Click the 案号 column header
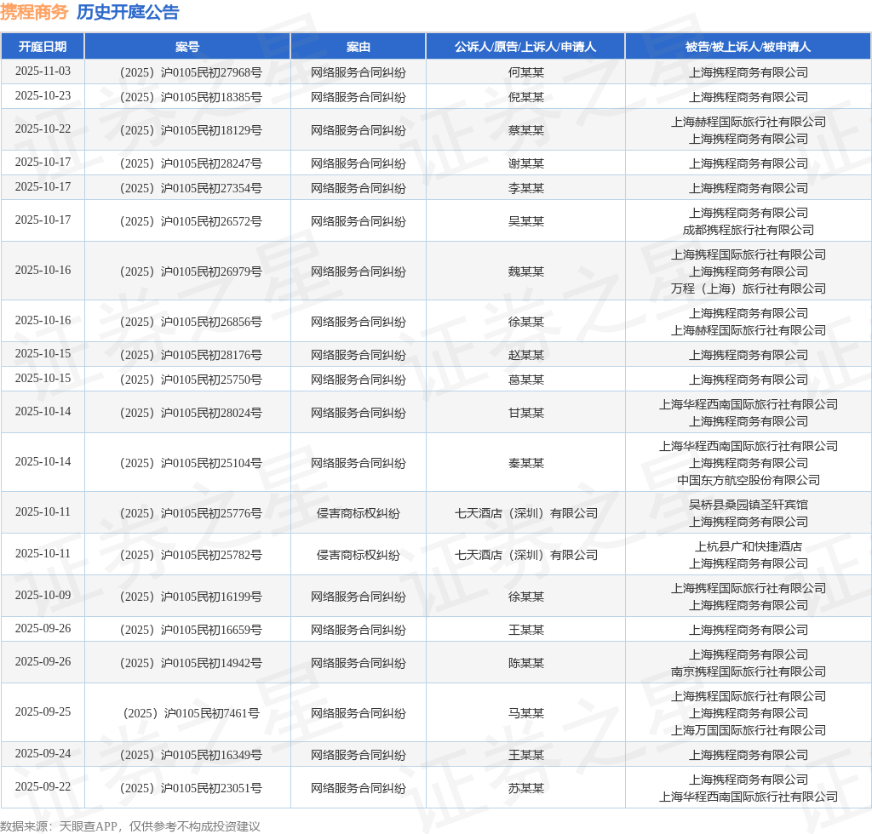The height and width of the screenshot is (834, 872). pos(187,47)
